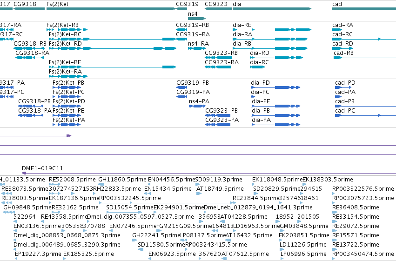Click the dia-RB transcript label
The height and width of the screenshot is (261, 396).
tap(242, 44)
